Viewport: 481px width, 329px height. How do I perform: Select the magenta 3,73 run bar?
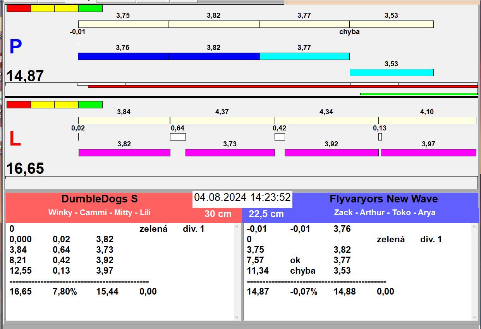click(230, 153)
